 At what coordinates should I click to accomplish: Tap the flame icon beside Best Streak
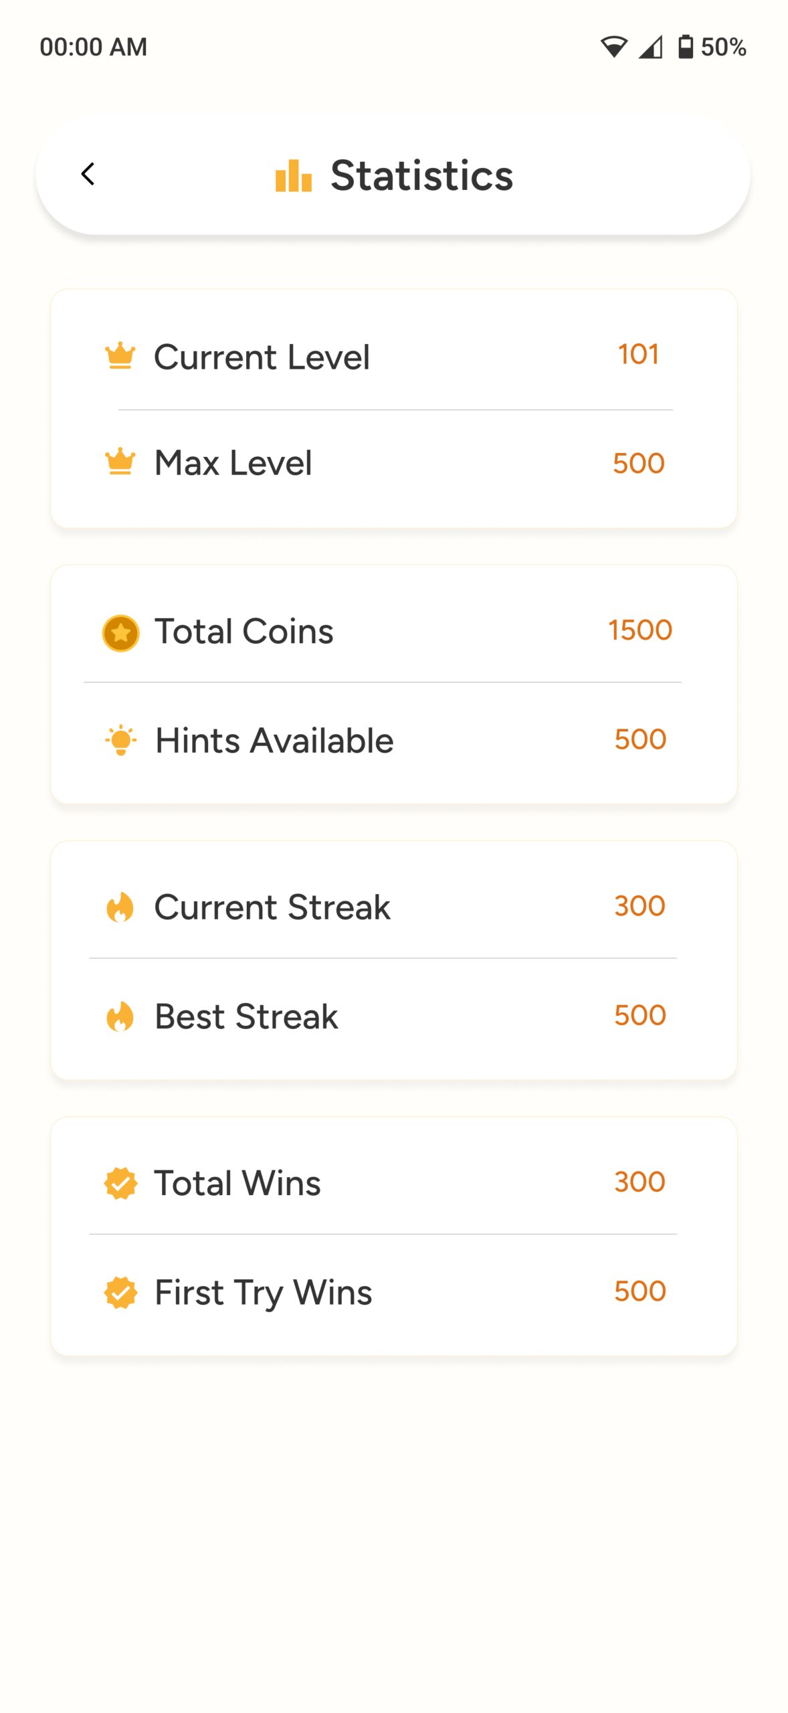[x=120, y=1016]
